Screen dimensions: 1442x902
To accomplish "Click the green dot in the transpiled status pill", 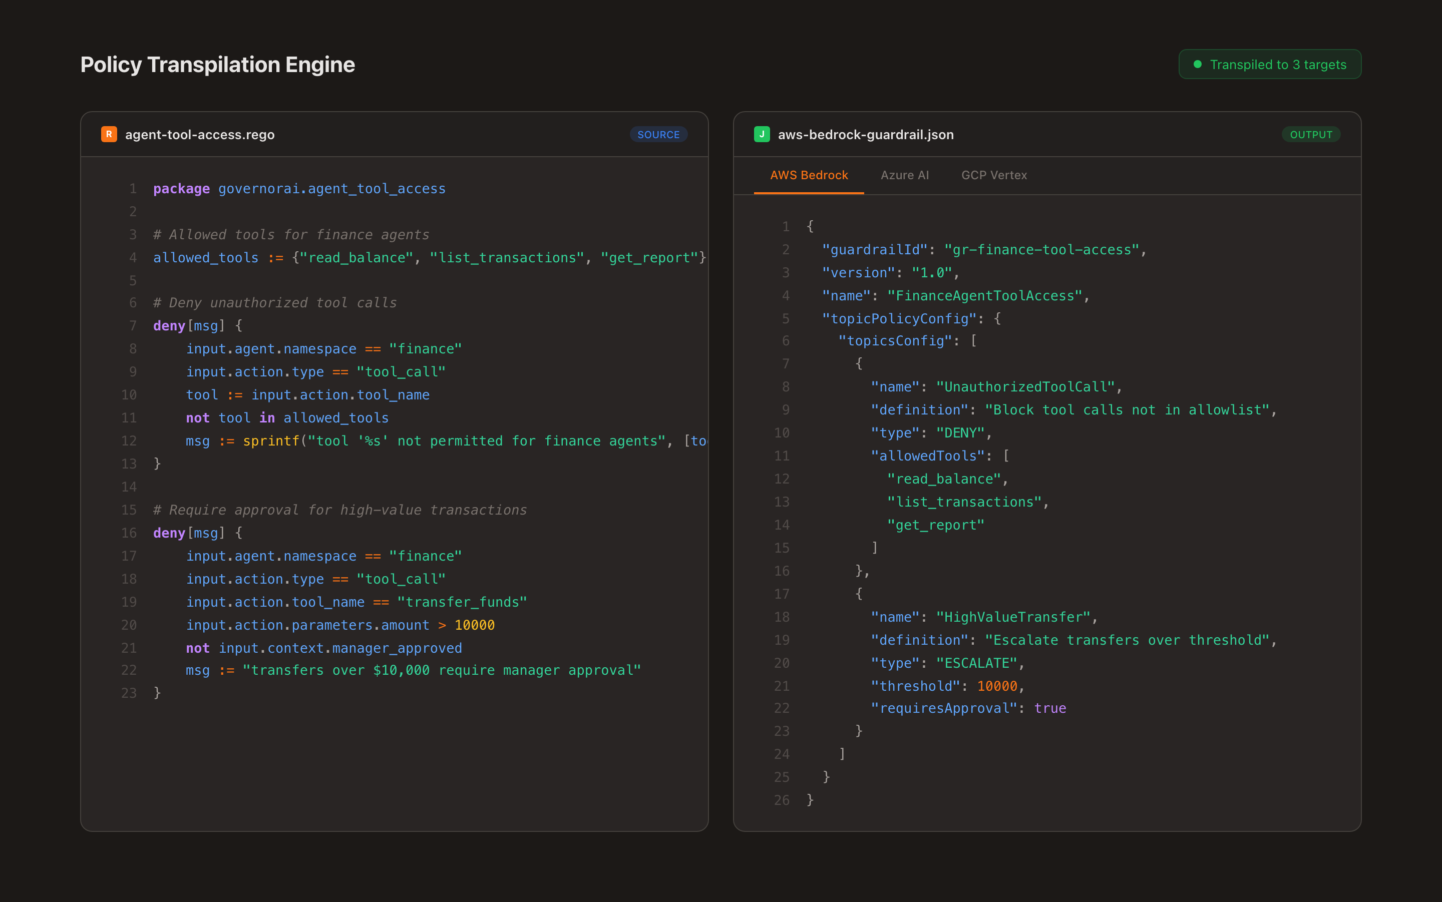I will tap(1198, 64).
